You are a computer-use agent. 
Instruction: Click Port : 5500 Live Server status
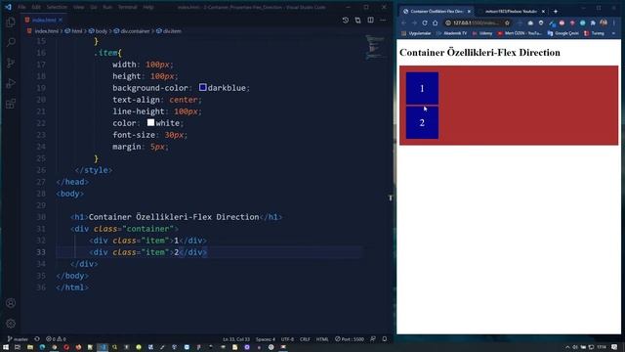point(350,339)
